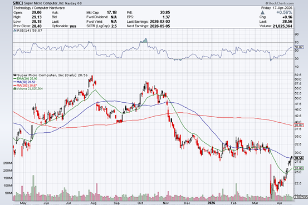
Task: Click the SMCI ticker symbol heading
Action: point(18,3)
